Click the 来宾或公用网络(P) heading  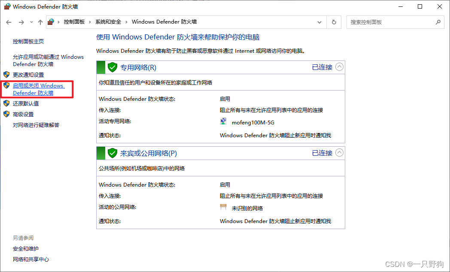149,153
